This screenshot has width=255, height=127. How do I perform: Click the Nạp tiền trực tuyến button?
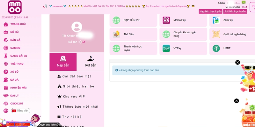point(210,11)
